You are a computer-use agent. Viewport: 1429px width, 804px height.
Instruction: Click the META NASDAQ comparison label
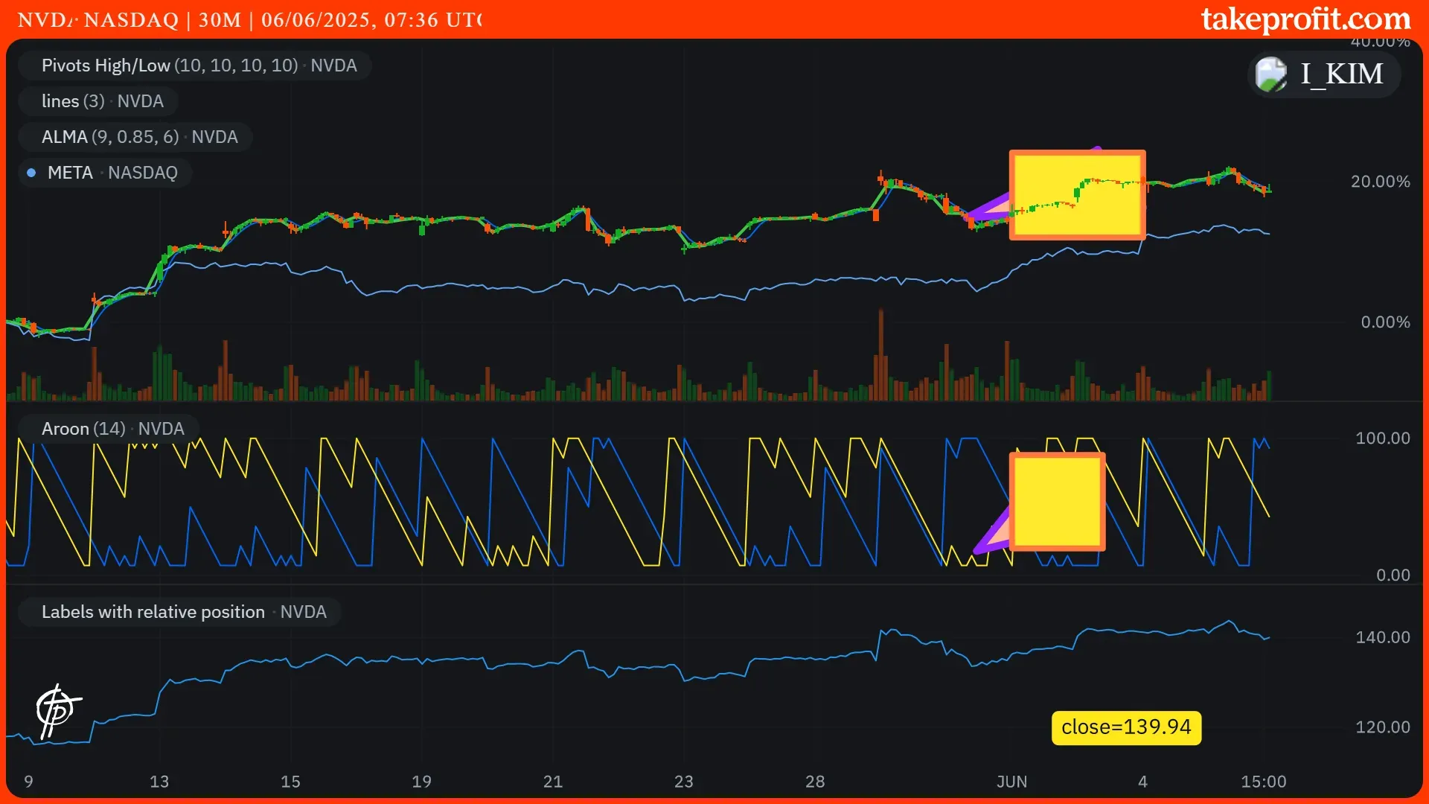click(x=112, y=173)
